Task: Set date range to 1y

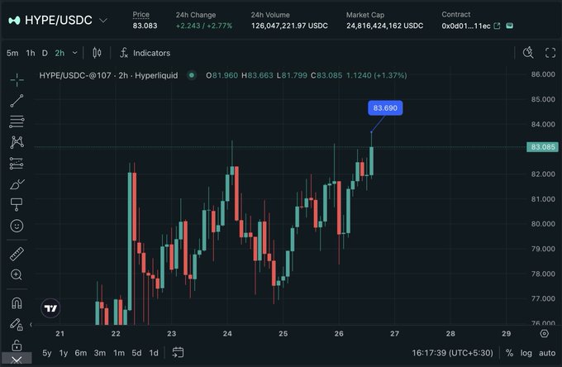Action: [x=64, y=353]
